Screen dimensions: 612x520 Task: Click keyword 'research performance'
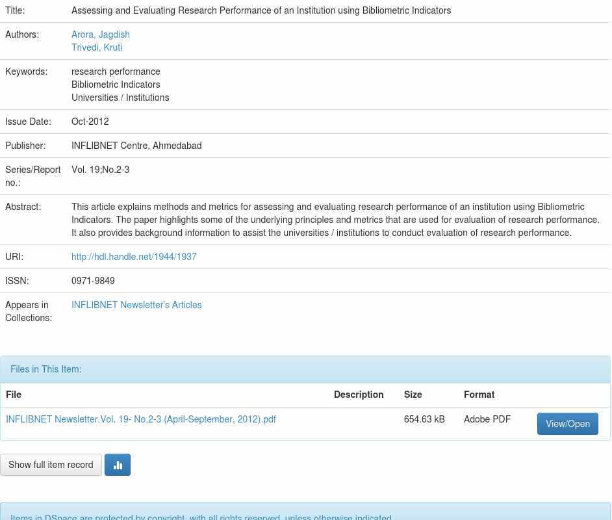[116, 71]
